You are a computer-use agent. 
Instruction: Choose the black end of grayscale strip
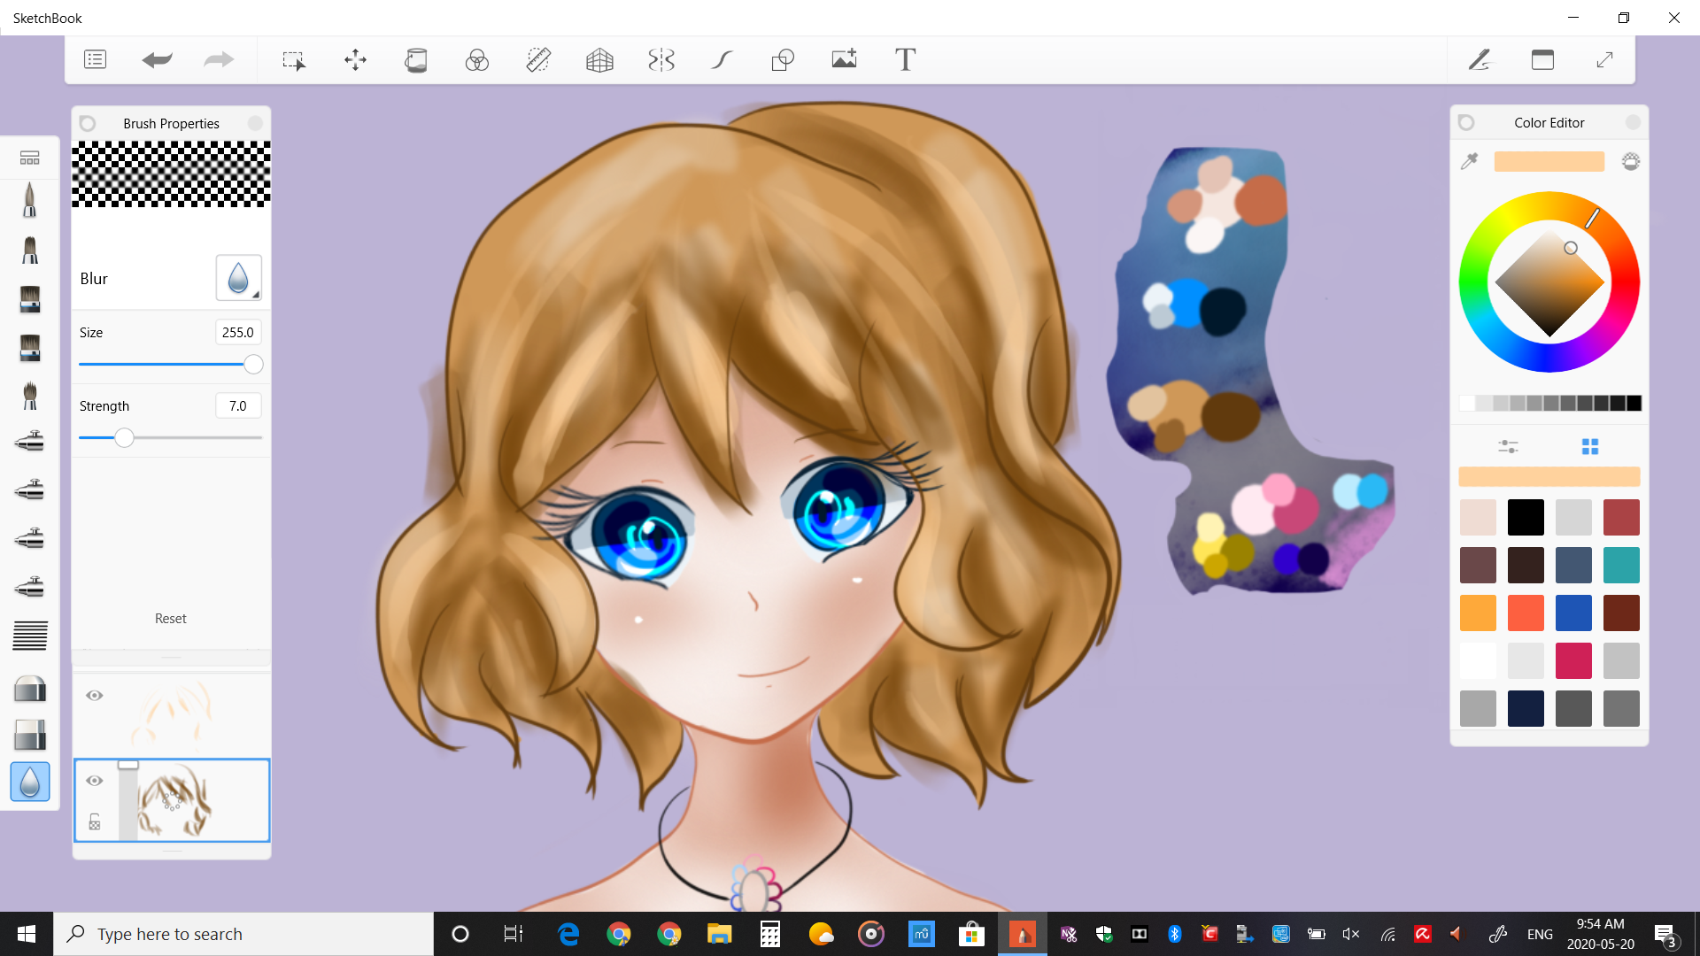tap(1634, 404)
